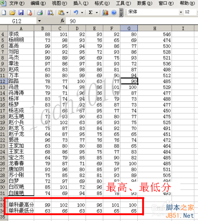
Task: Click the name cell 李成
Action: click(x=21, y=34)
